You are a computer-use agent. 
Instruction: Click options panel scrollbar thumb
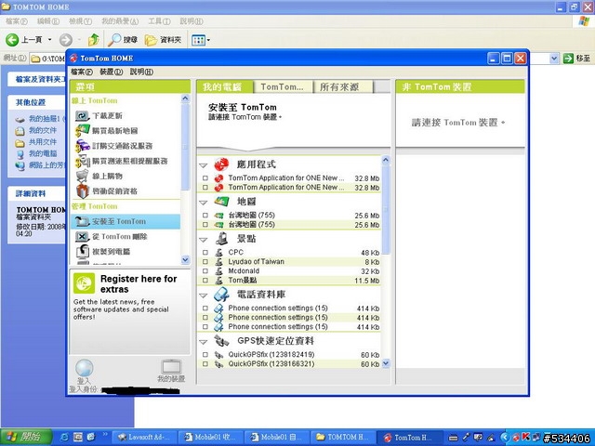[185, 147]
